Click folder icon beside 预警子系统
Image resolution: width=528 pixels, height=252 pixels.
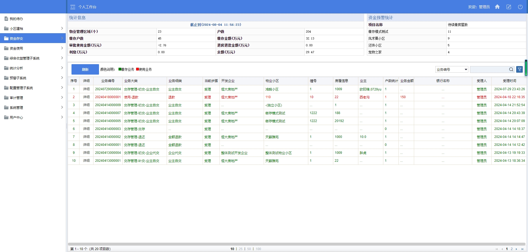pos(6,78)
